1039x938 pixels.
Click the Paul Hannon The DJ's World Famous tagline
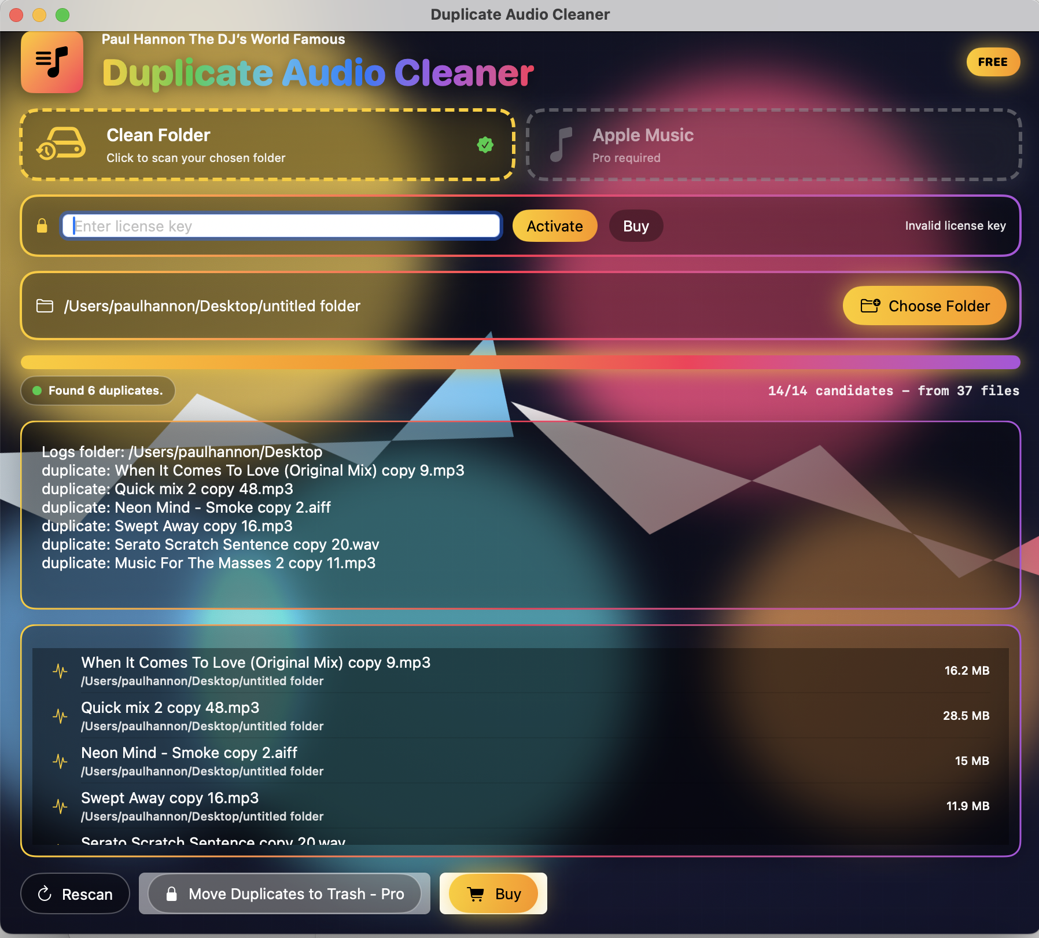click(223, 39)
